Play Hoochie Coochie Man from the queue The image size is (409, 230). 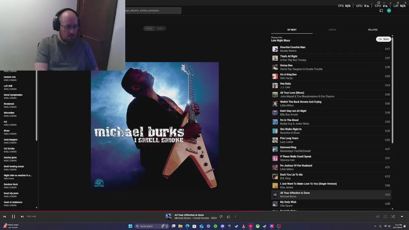(x=331, y=49)
